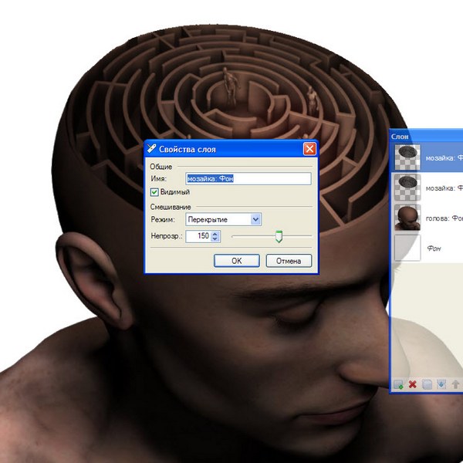463x463 pixels.
Task: Merge layer down in Слои panel
Action: click(441, 384)
